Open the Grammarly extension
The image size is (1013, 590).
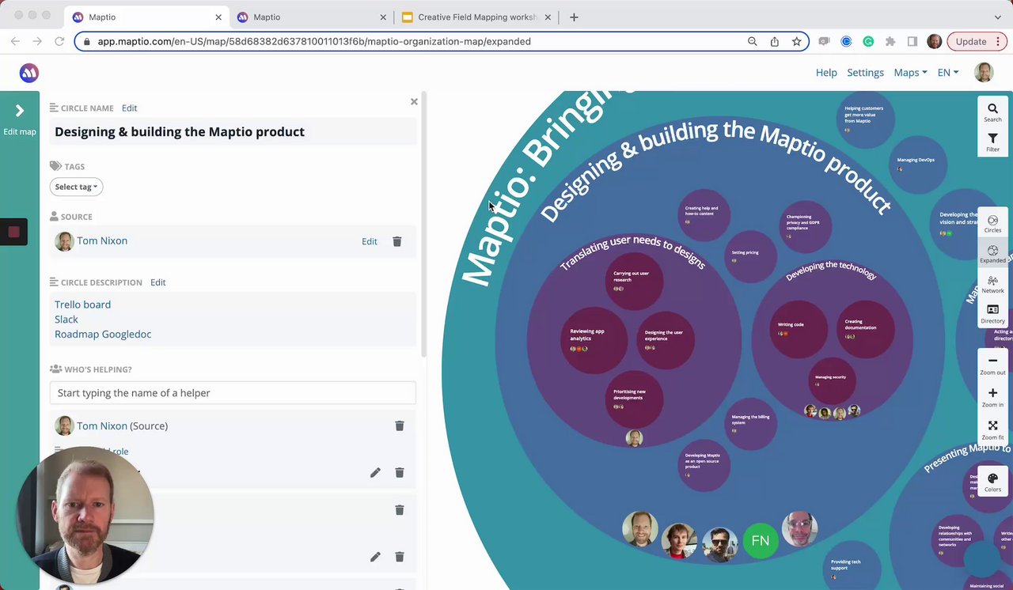pyautogui.click(x=868, y=41)
